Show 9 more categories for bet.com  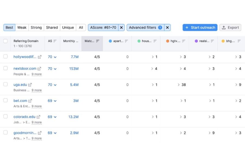click(36, 106)
